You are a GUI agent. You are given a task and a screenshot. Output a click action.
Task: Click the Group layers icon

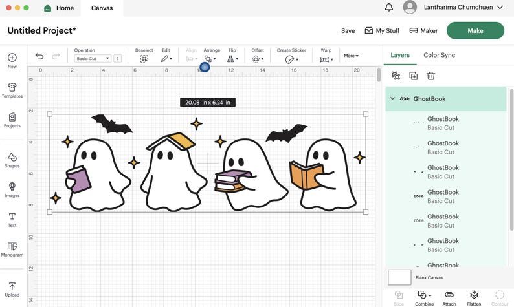[x=396, y=76]
